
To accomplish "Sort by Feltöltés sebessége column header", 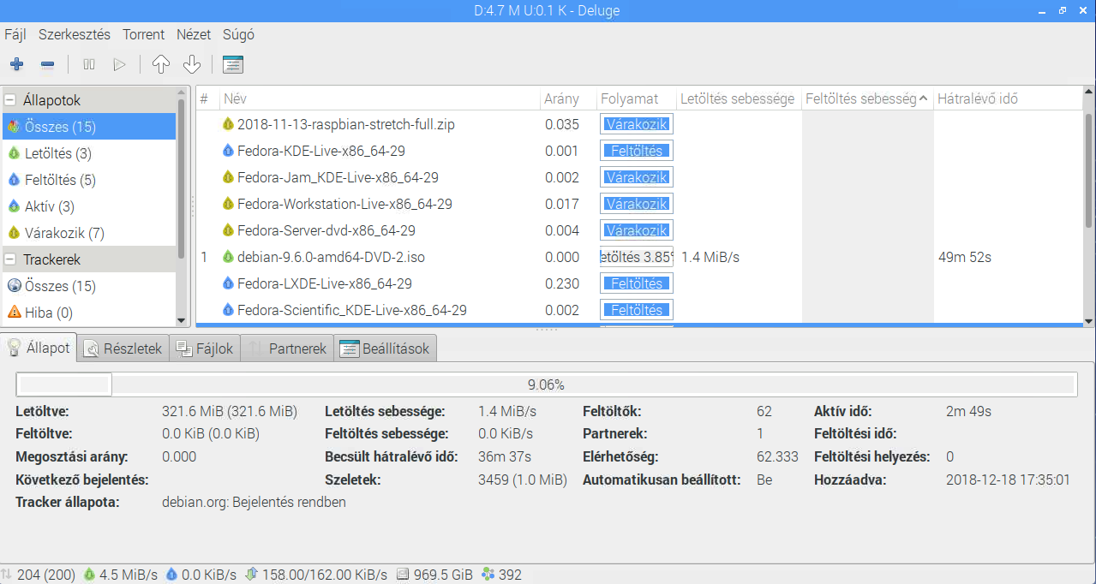I will click(866, 98).
